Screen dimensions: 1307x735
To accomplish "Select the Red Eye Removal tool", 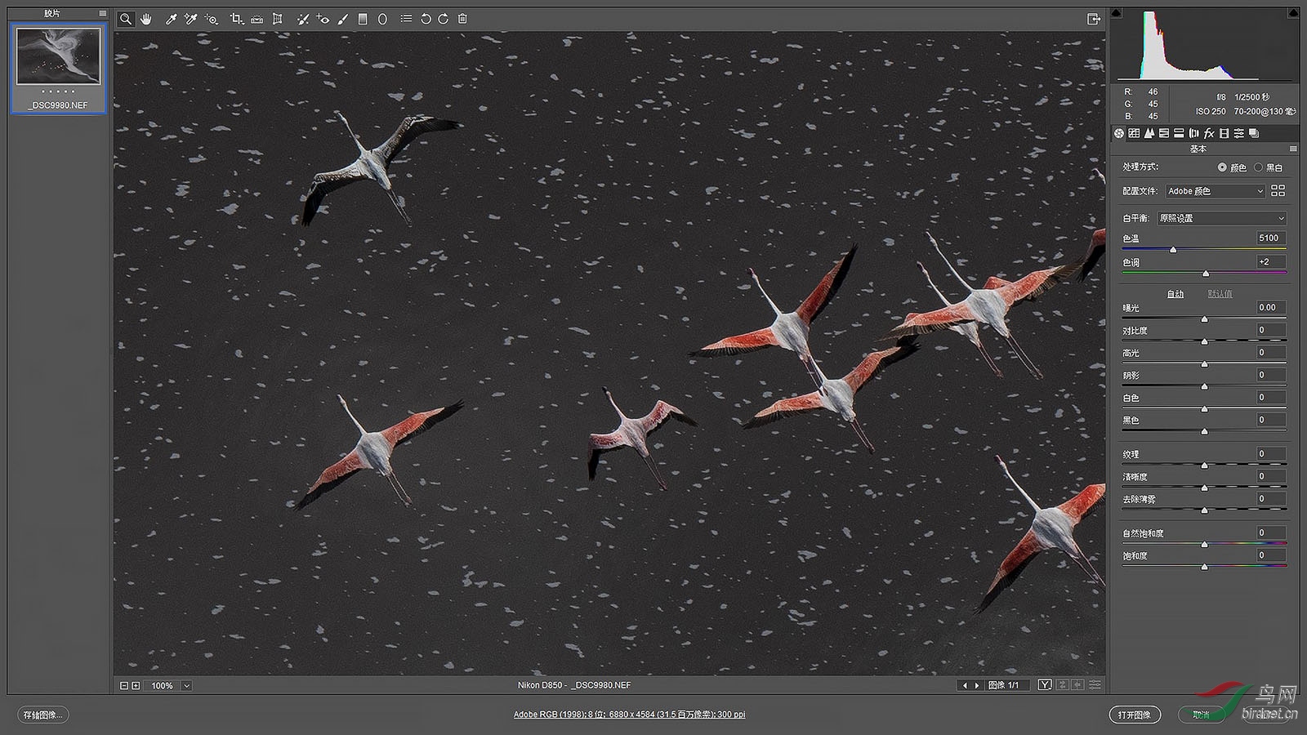I will point(323,19).
